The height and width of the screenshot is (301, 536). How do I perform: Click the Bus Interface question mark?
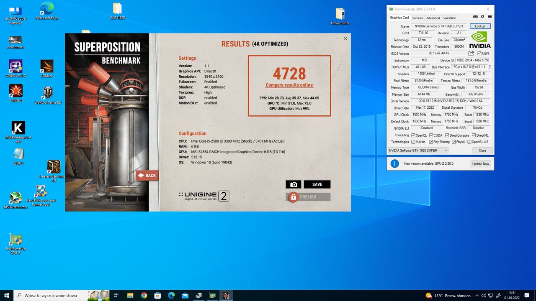490,67
